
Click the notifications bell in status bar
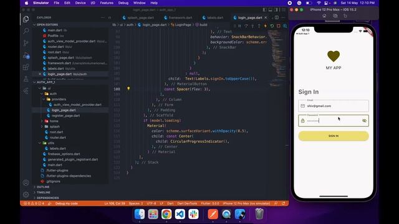[x=283, y=203]
